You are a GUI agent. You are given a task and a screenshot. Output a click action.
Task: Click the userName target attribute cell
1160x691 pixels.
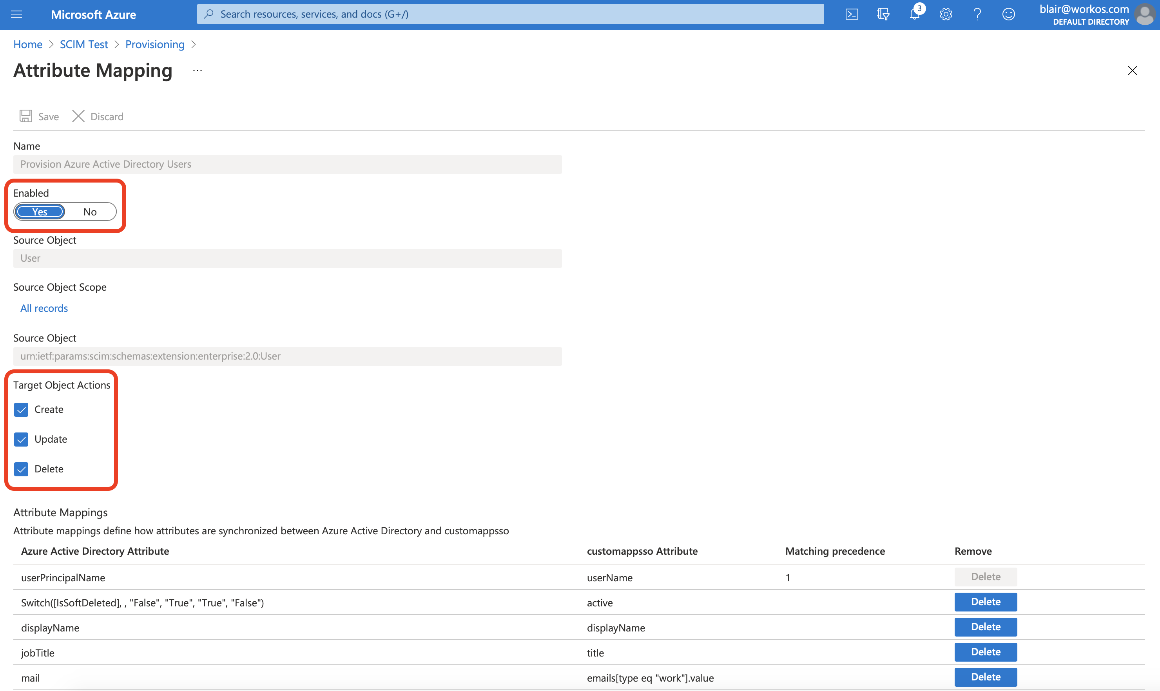[x=609, y=577]
